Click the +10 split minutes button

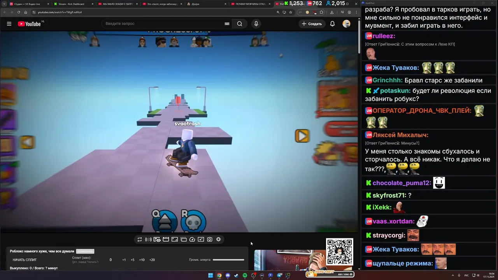[142, 260]
